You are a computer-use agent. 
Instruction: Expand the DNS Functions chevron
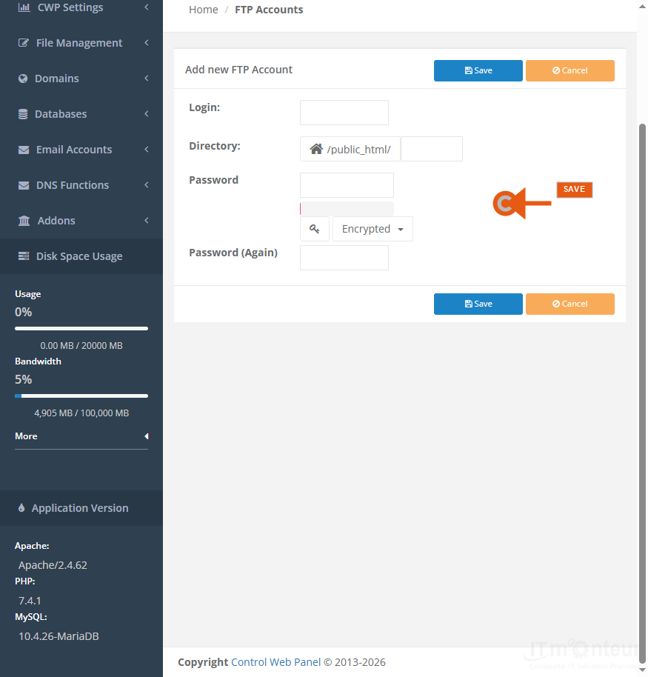click(x=147, y=184)
